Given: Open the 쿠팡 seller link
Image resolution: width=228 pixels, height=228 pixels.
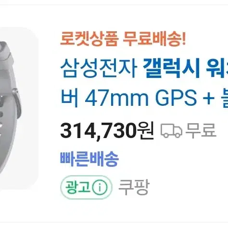Looking at the screenshot, I should coord(134,187).
